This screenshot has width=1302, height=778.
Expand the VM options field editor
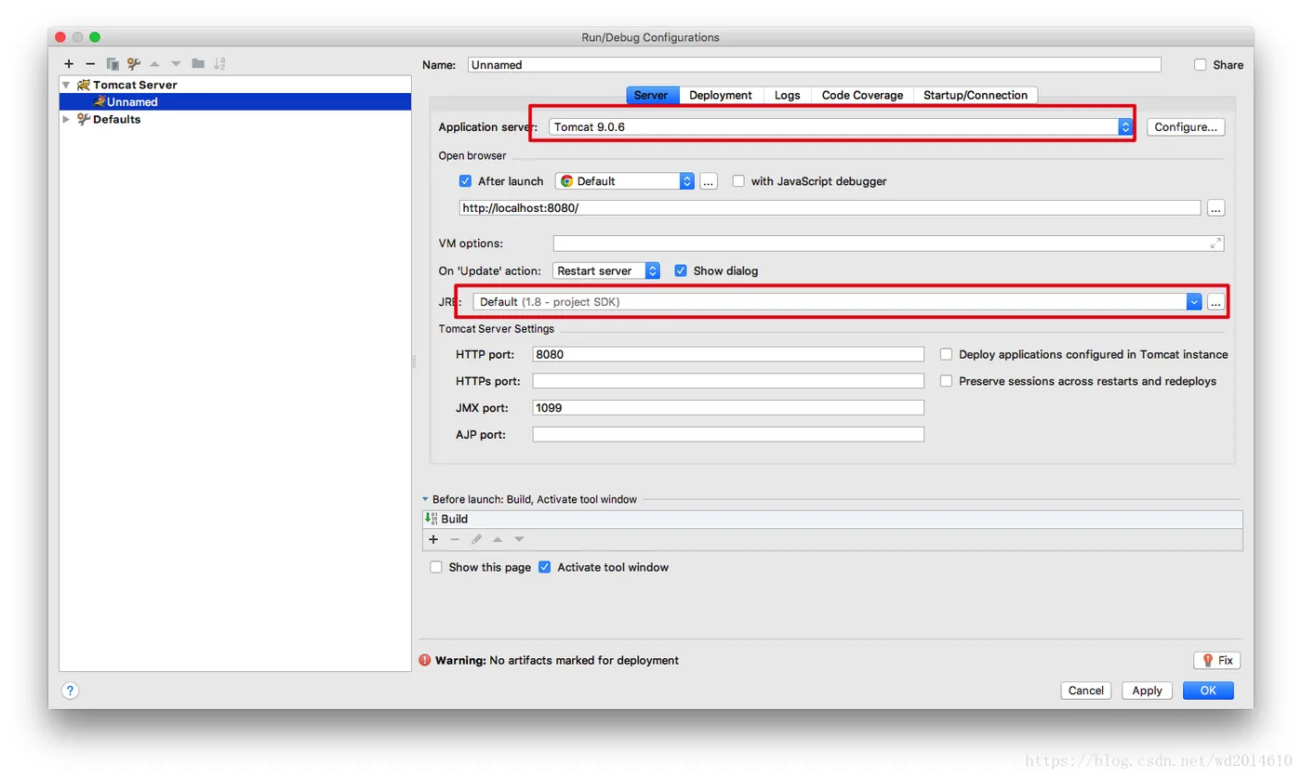(x=1216, y=244)
